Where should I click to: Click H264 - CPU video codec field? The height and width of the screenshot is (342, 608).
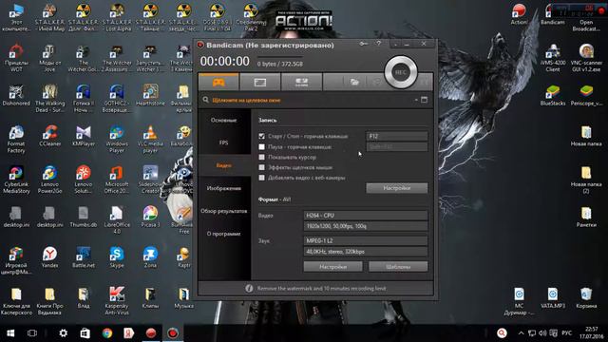(365, 216)
